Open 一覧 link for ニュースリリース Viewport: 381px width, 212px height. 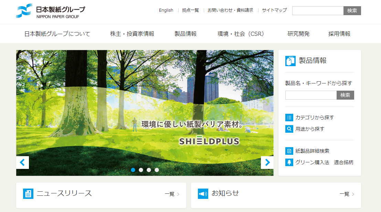tap(172, 194)
